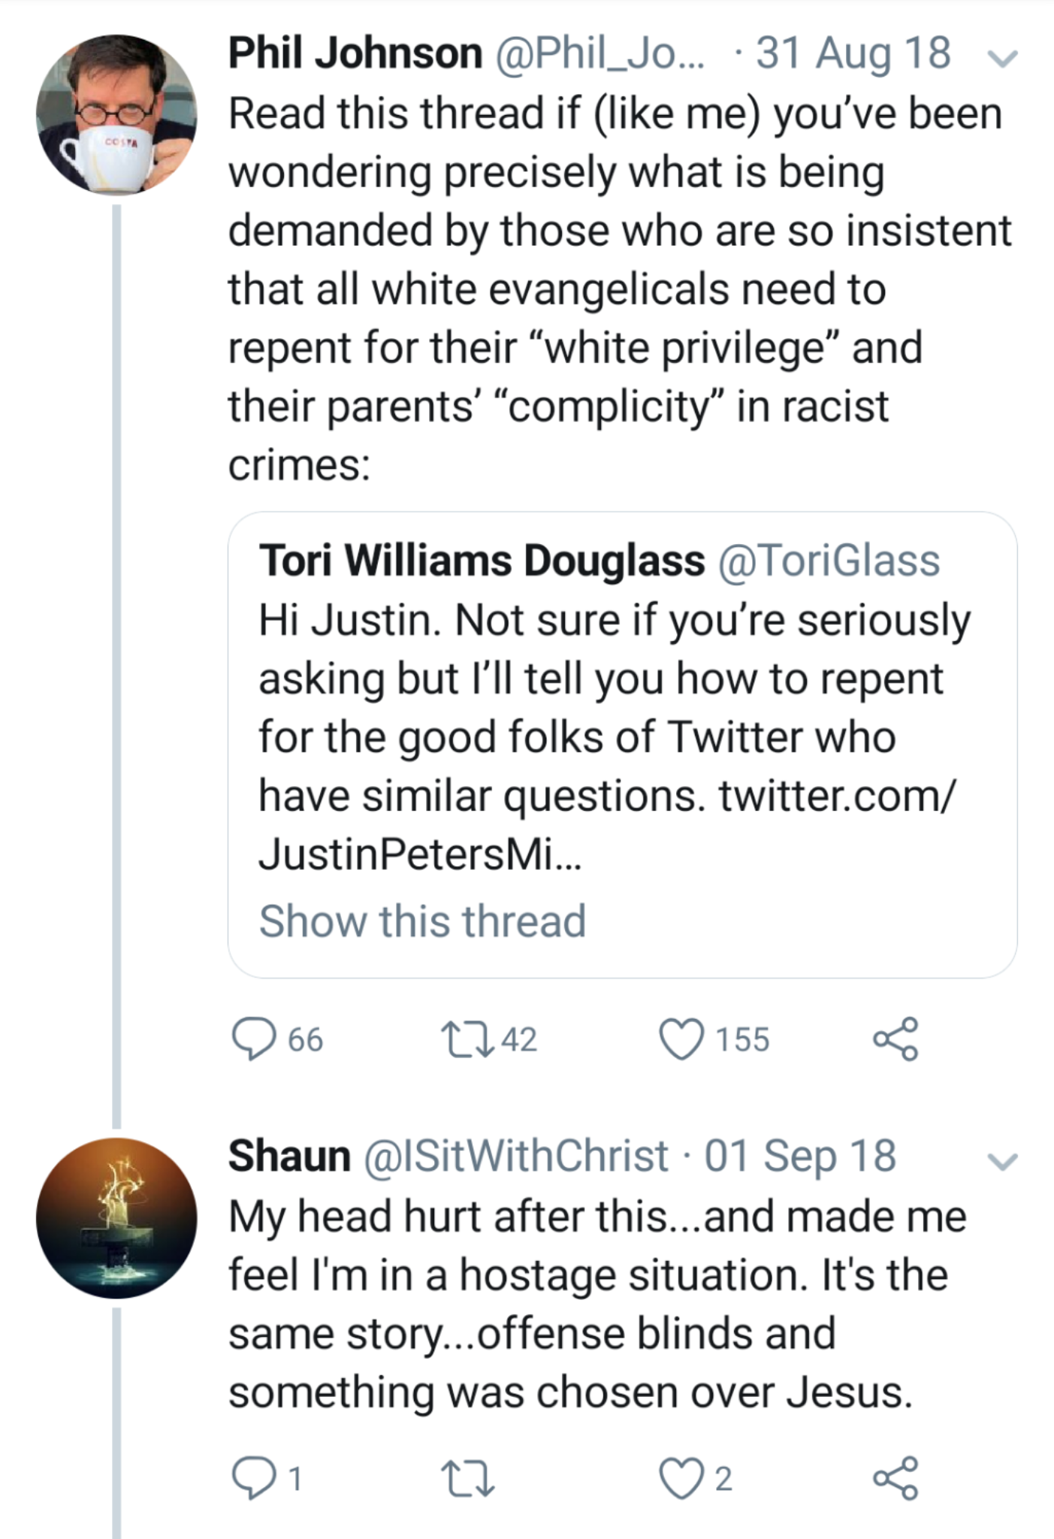The height and width of the screenshot is (1539, 1054).
Task: Retweet Phil Johnson's tweet
Action: coord(467,1039)
